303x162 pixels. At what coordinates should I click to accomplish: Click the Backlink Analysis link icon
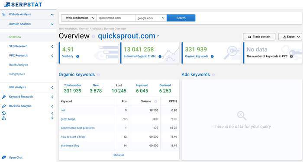pyautogui.click(x=3, y=106)
